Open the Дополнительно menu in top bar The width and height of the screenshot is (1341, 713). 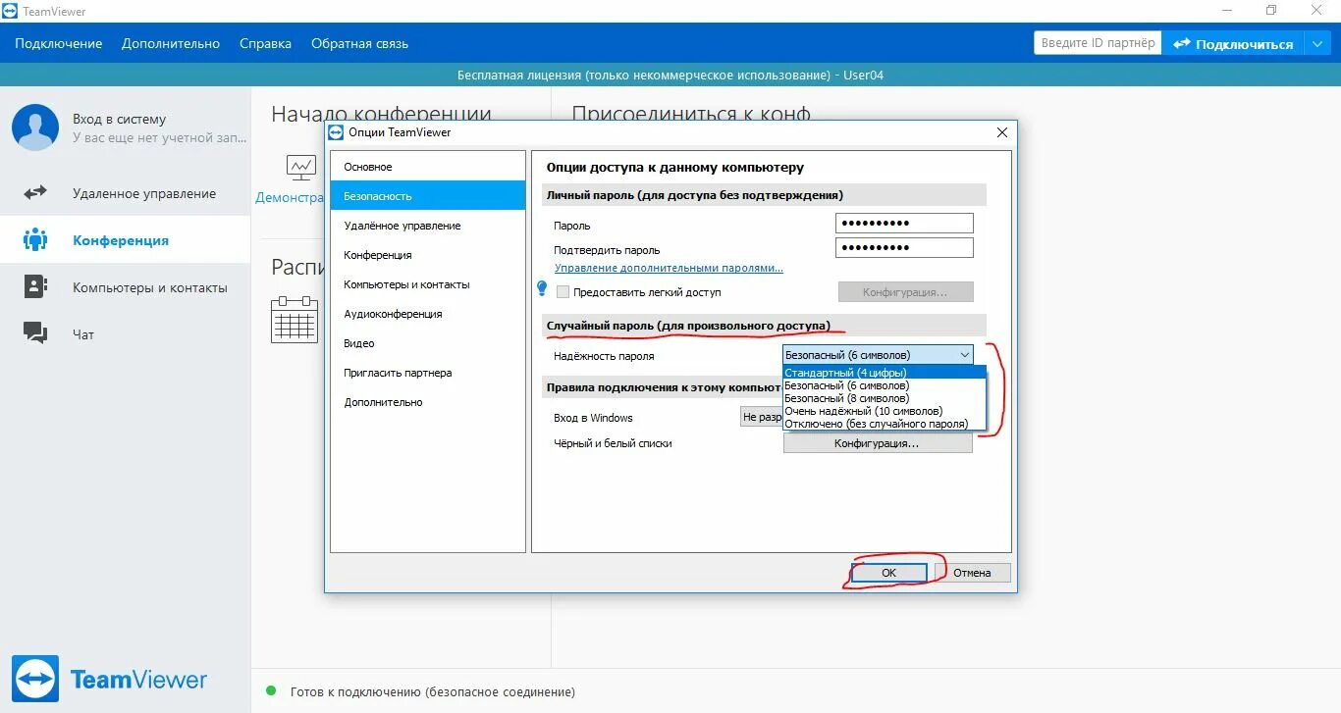171,43
